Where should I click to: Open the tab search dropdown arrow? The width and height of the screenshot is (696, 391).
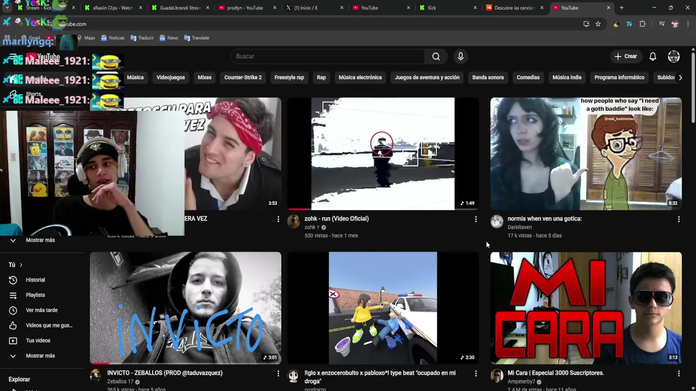[x=7, y=8]
